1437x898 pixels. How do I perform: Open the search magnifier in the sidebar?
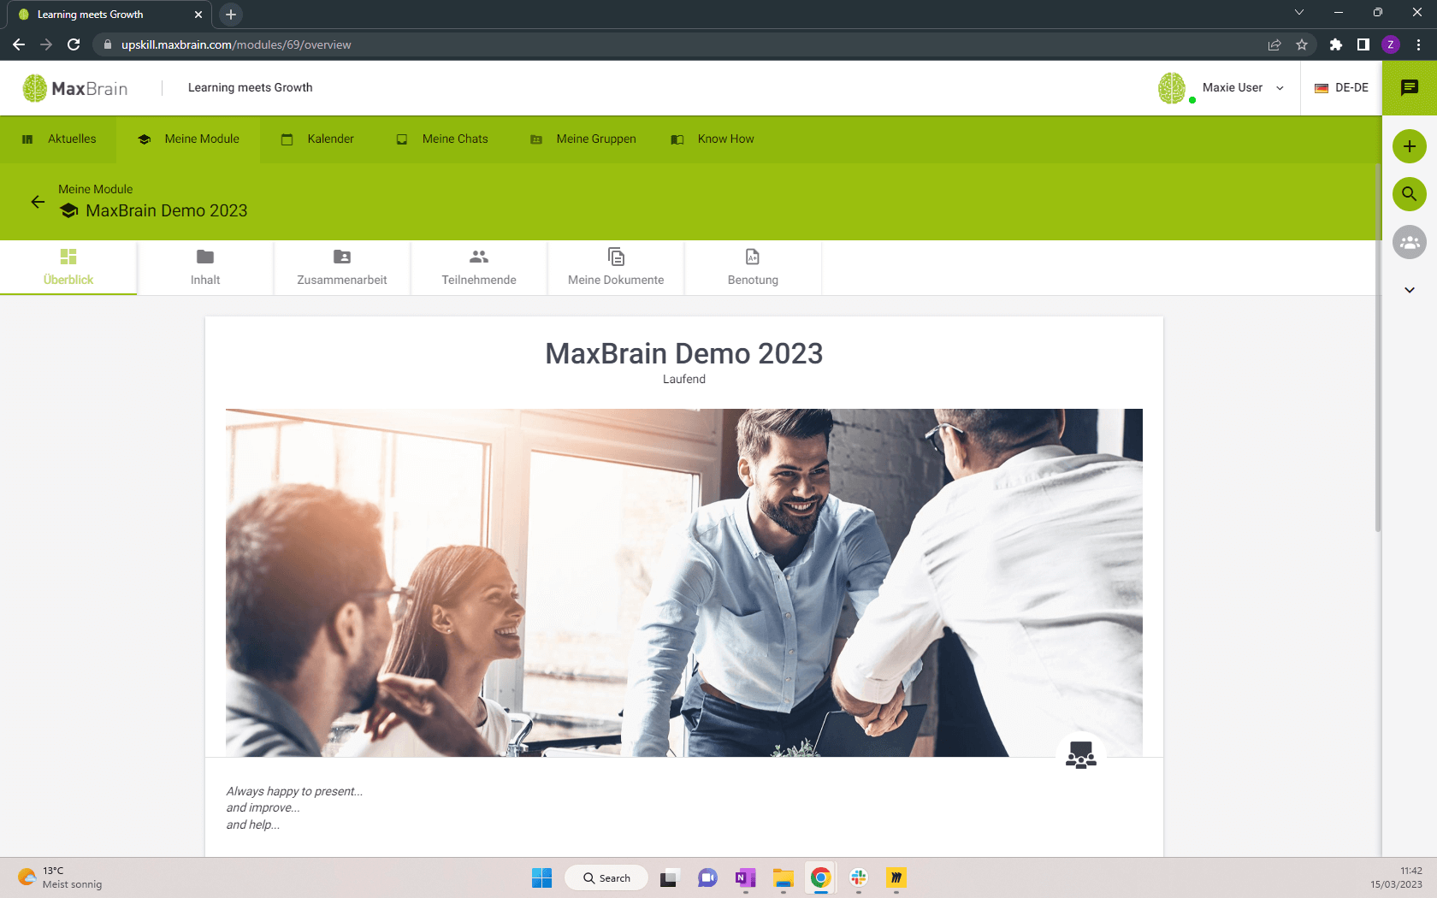pos(1410,194)
